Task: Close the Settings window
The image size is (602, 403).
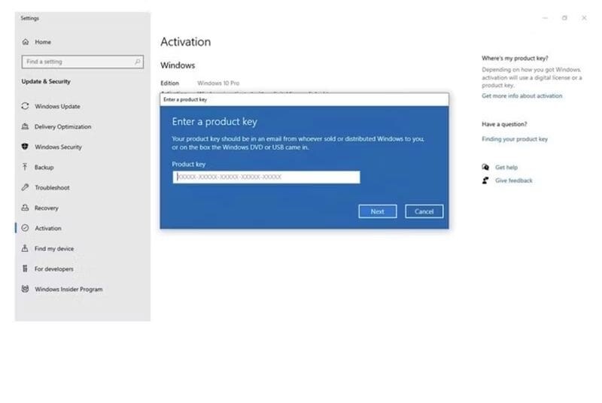Action: click(x=584, y=18)
